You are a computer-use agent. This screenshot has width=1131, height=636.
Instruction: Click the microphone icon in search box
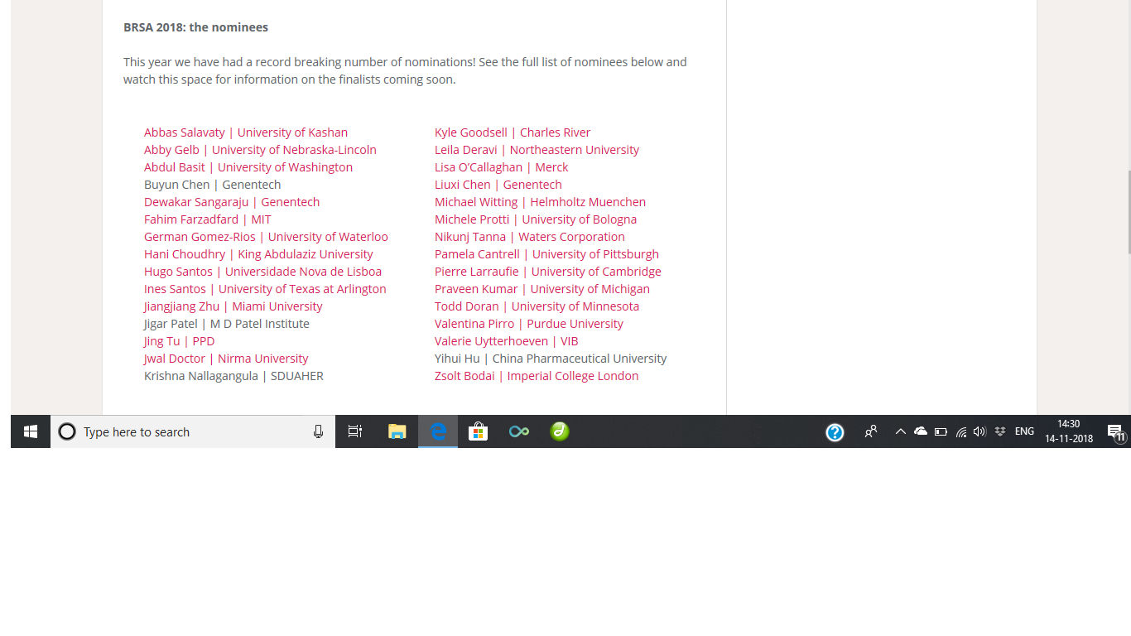pos(318,431)
